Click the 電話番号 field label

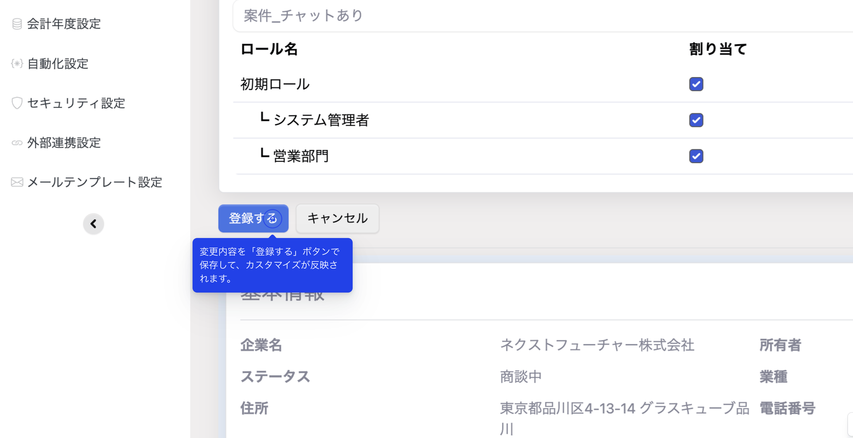point(787,408)
